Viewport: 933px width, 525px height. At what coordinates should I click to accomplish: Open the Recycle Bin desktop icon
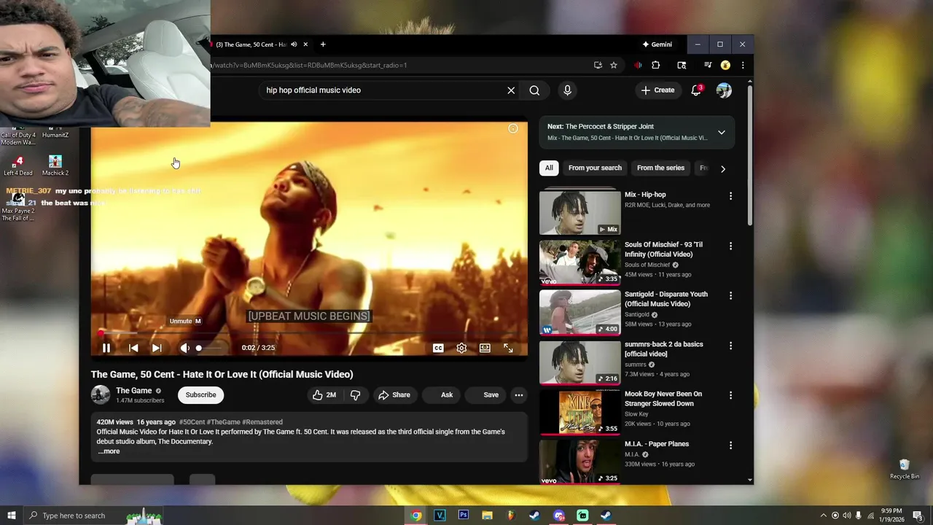pos(905,469)
